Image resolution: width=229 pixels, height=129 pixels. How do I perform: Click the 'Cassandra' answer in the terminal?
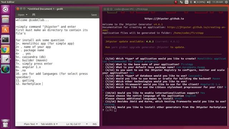pyautogui.click(x=195, y=76)
